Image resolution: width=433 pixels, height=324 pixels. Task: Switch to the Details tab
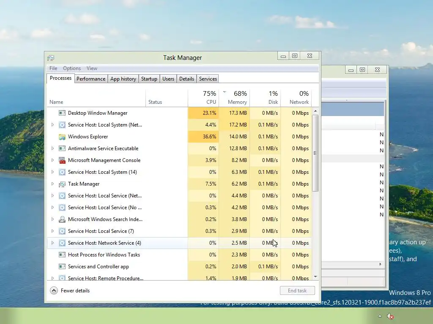(x=186, y=79)
